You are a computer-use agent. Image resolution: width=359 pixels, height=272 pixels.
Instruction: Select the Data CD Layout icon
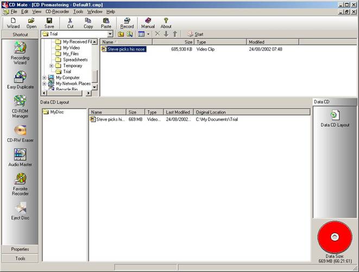click(335, 115)
